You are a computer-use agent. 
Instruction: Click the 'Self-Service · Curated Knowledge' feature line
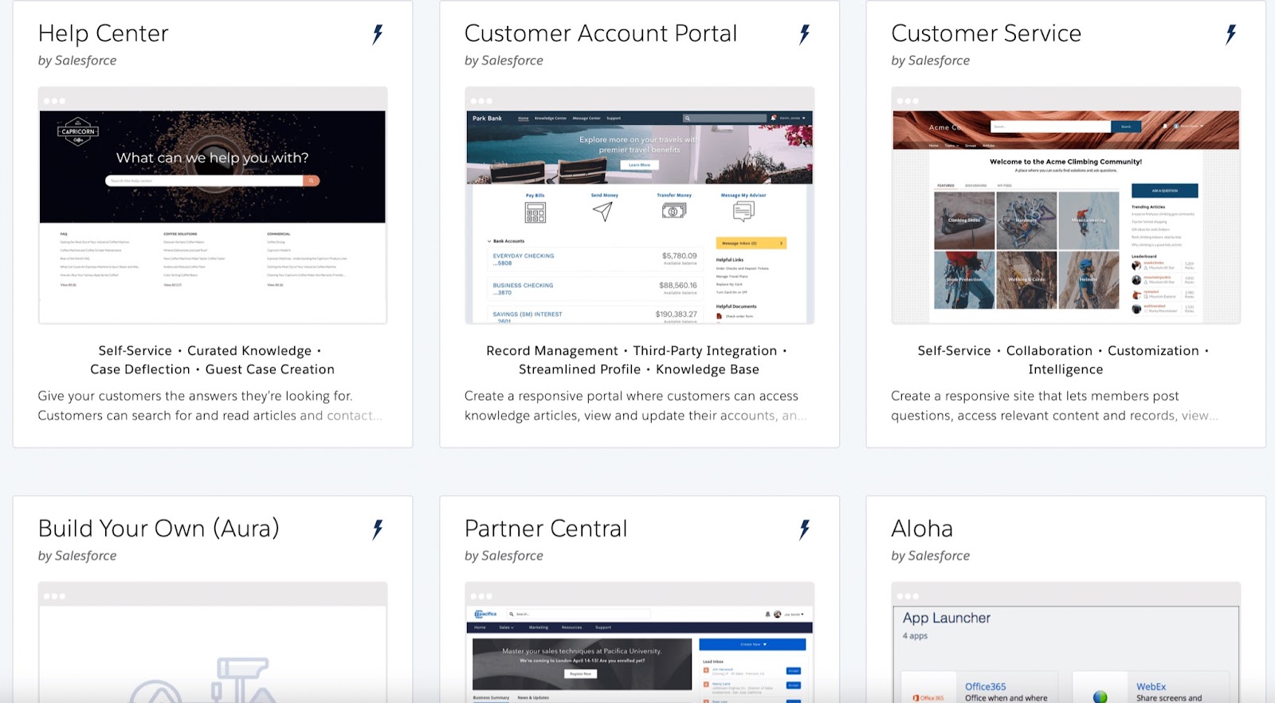[210, 350]
